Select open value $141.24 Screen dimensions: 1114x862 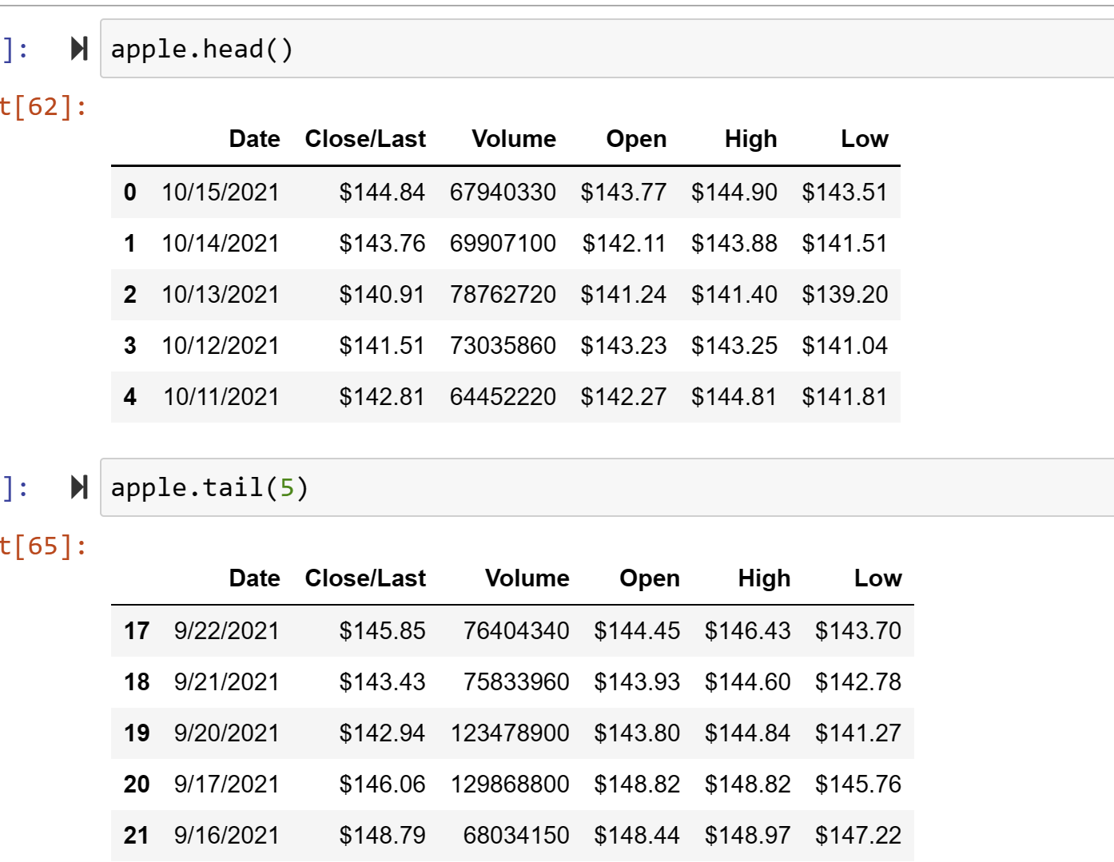623,295
